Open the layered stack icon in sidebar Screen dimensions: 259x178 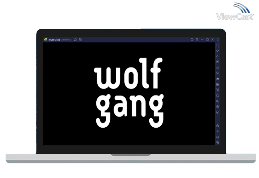[x=218, y=107]
